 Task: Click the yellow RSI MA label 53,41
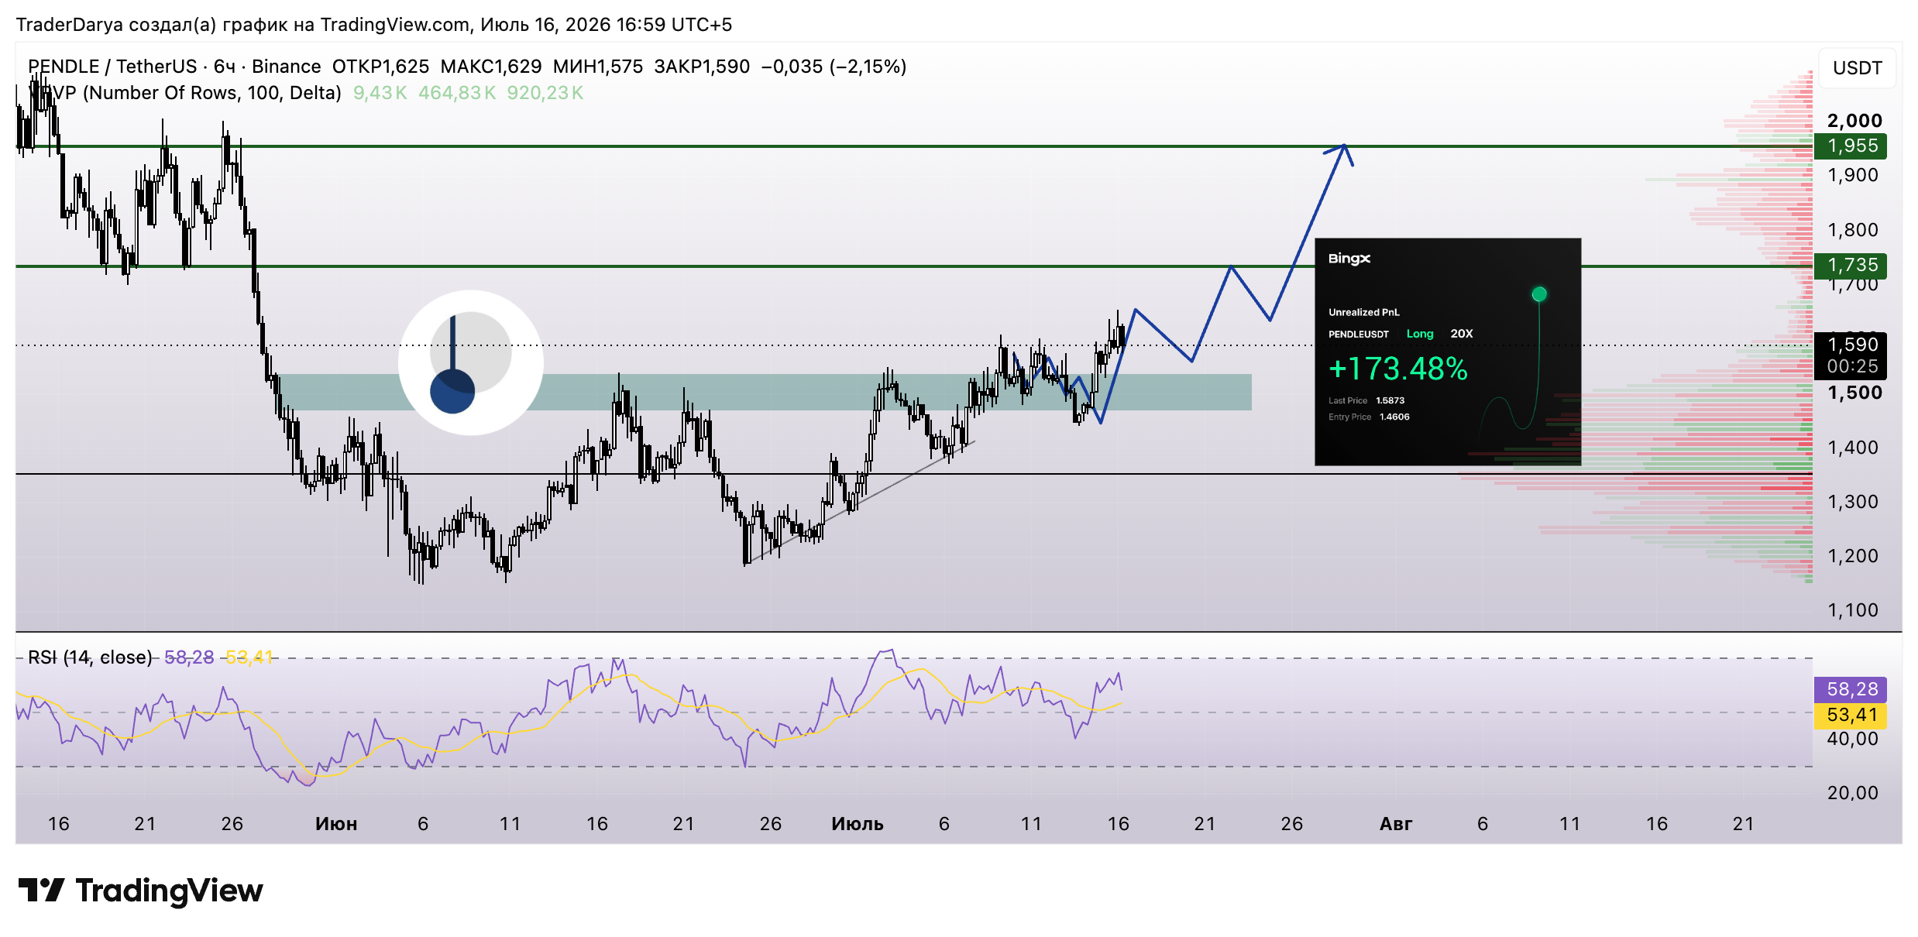tap(1850, 715)
